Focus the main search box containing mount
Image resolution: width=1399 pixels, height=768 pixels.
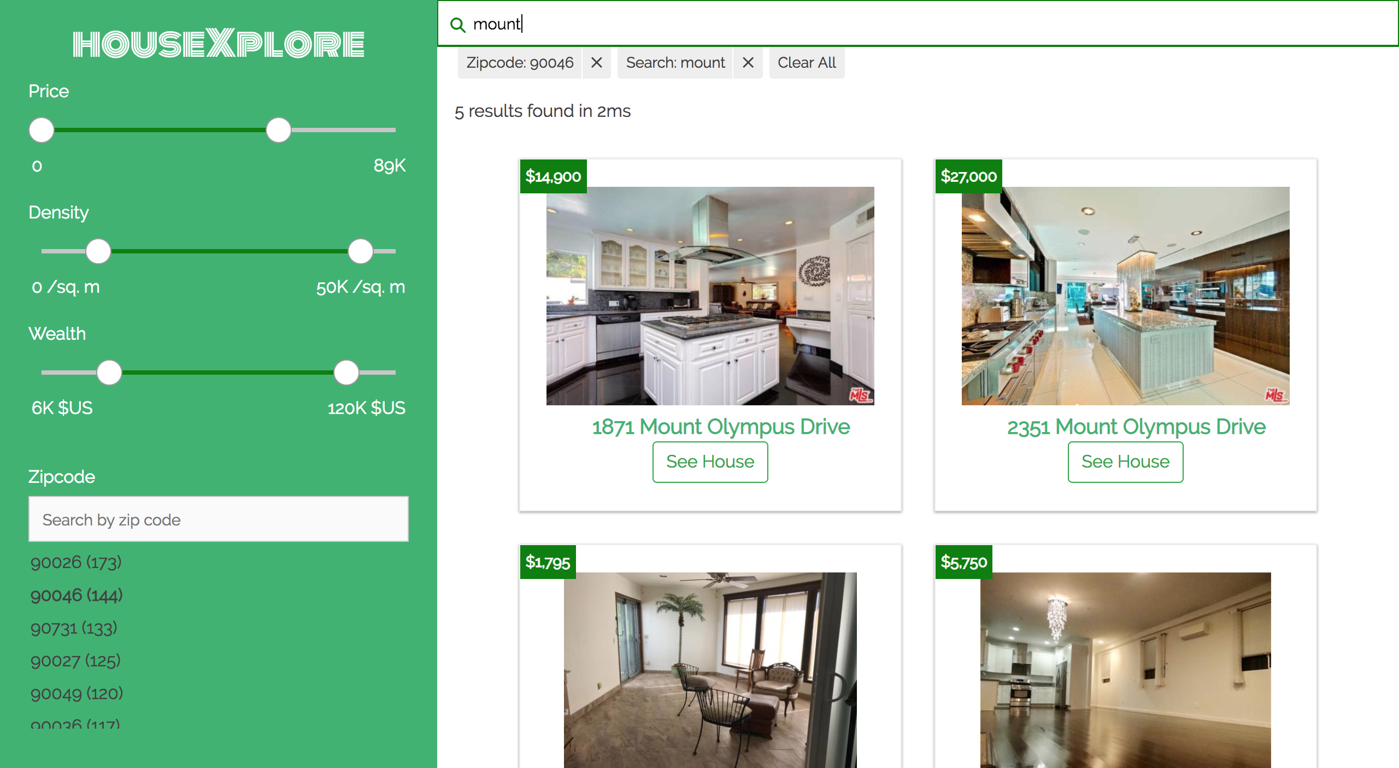pos(918,24)
